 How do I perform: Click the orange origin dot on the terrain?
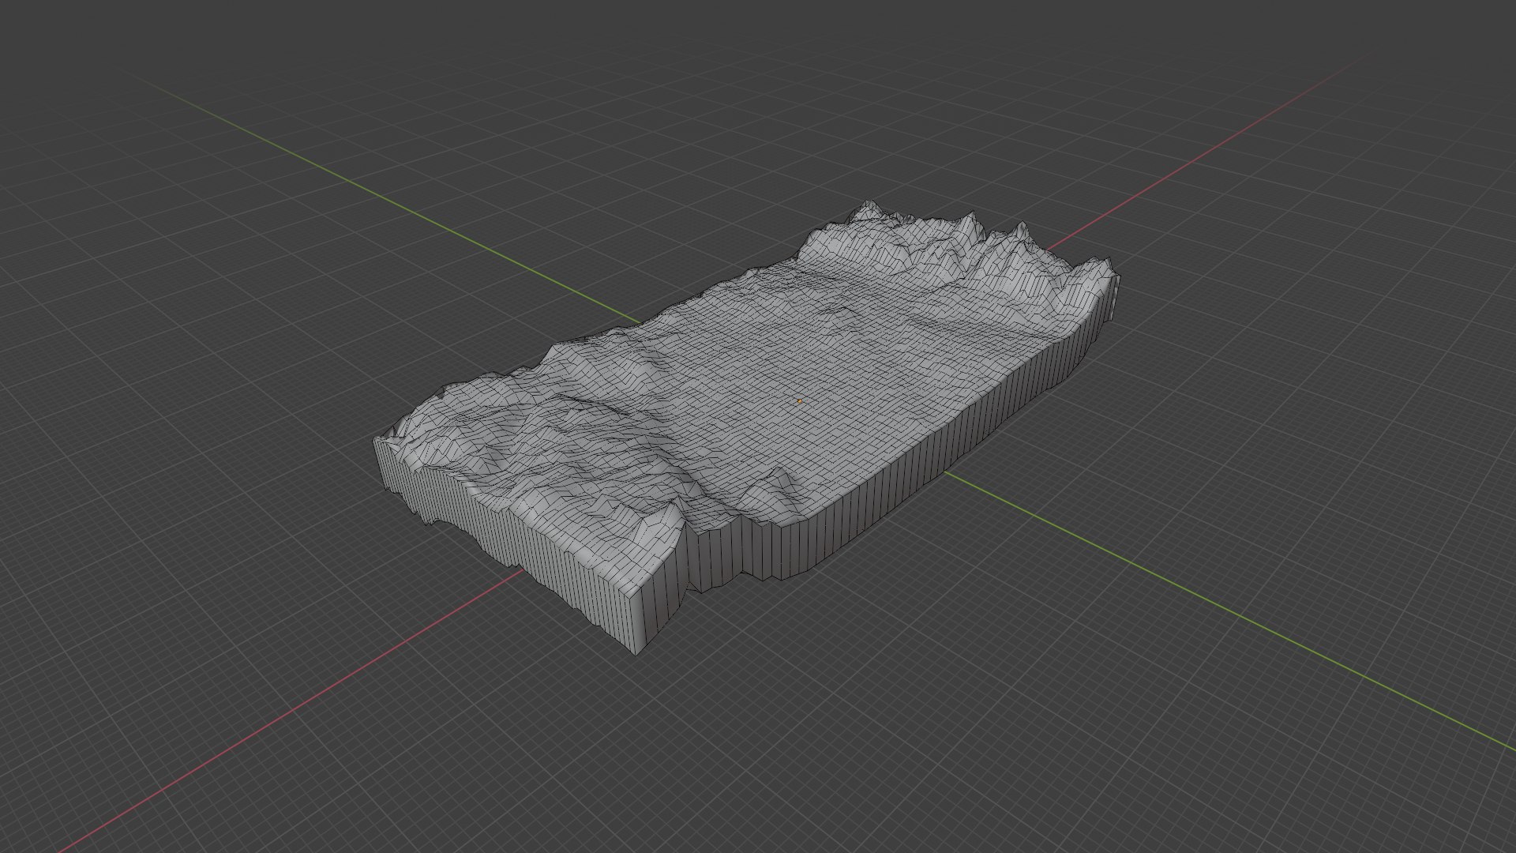pyautogui.click(x=799, y=401)
